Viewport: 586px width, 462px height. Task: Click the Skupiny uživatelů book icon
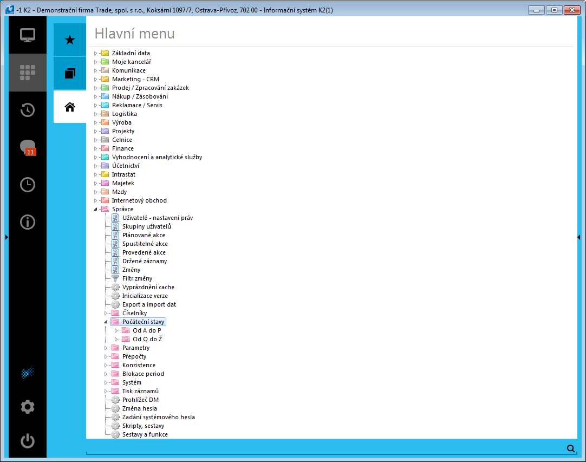tap(115, 226)
